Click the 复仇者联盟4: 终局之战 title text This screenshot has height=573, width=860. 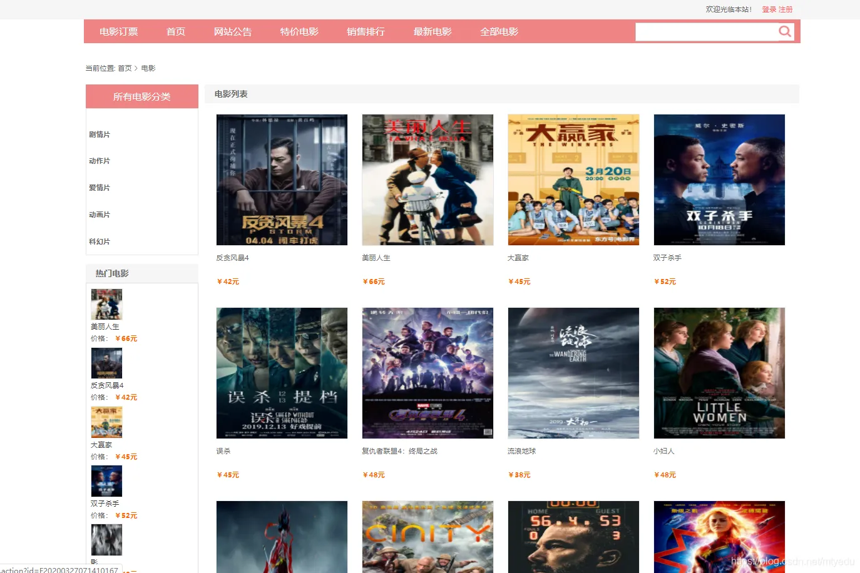pyautogui.click(x=400, y=451)
